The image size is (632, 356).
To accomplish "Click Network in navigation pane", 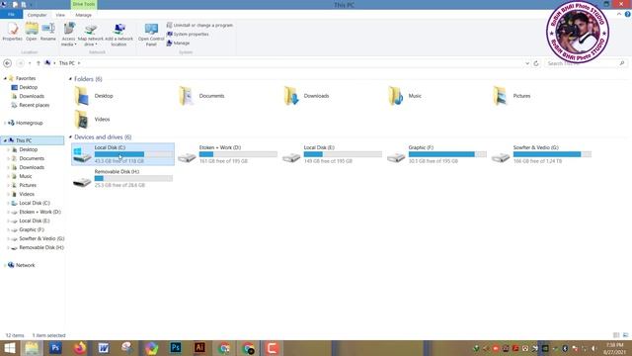I will [x=26, y=265].
